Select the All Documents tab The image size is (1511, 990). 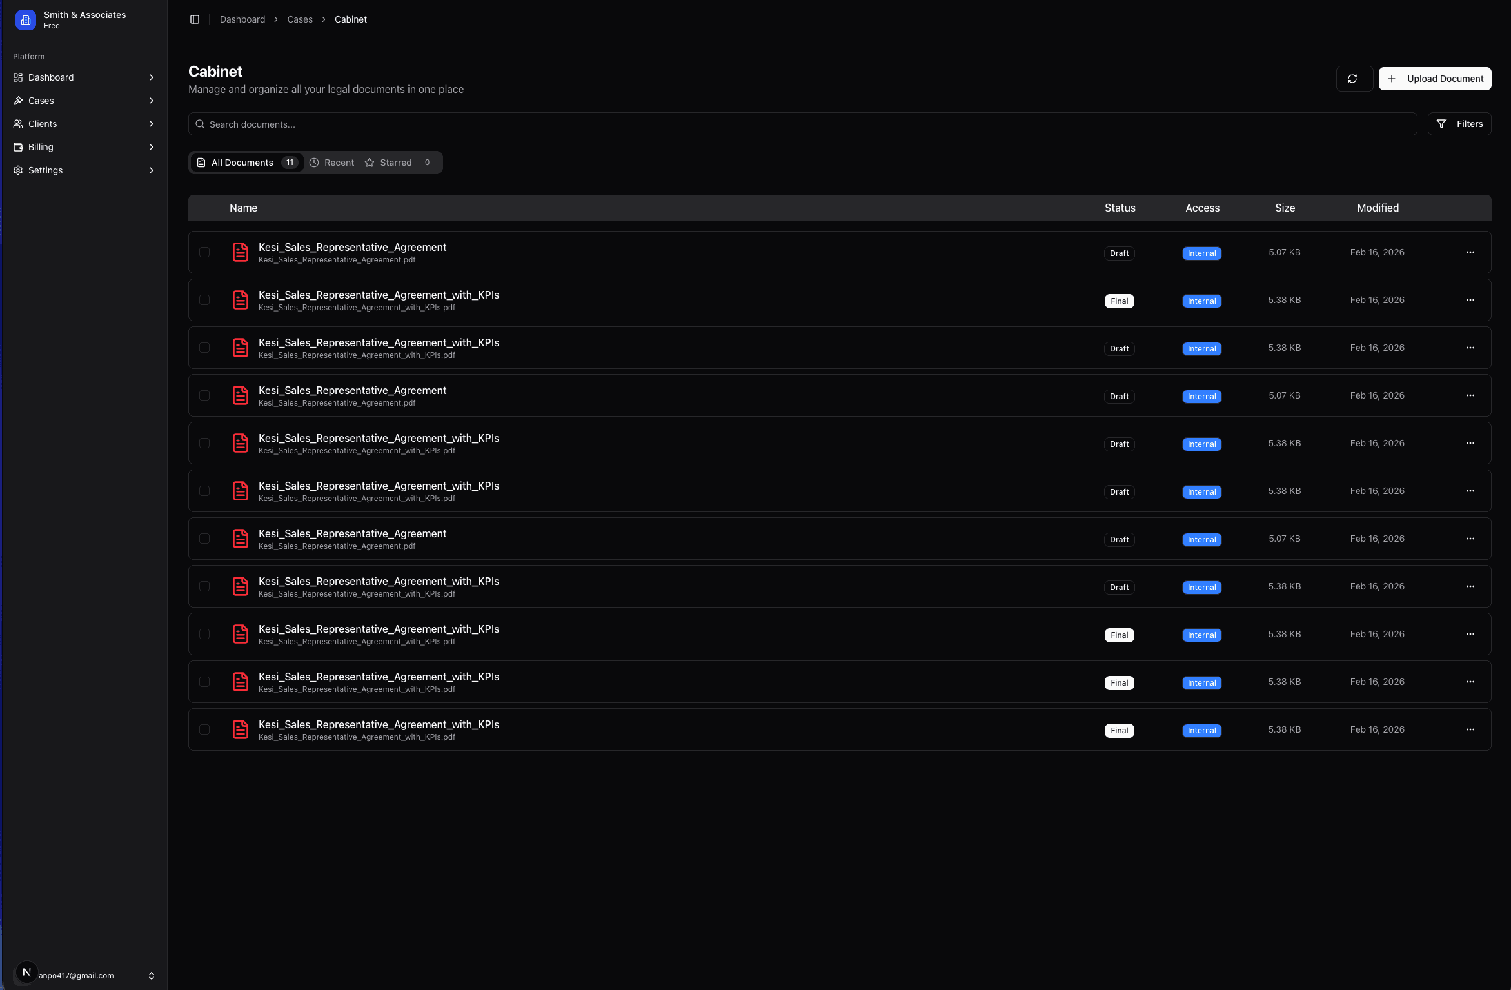(247, 163)
